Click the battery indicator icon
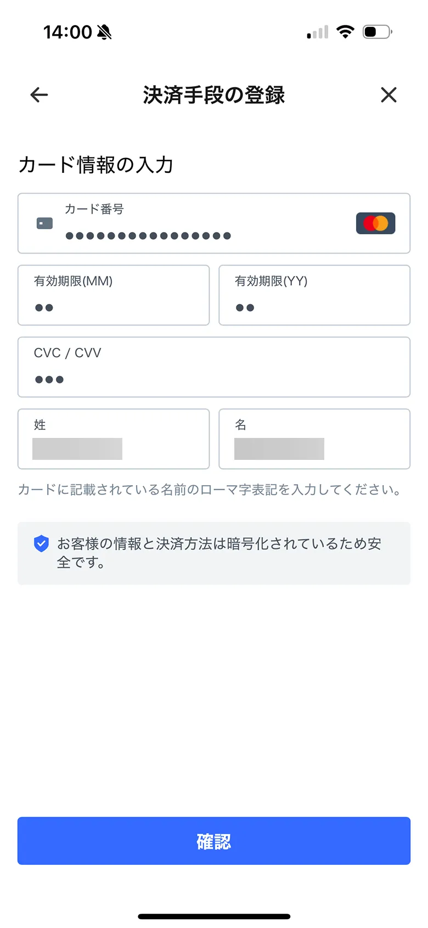The image size is (428, 928). pyautogui.click(x=377, y=32)
